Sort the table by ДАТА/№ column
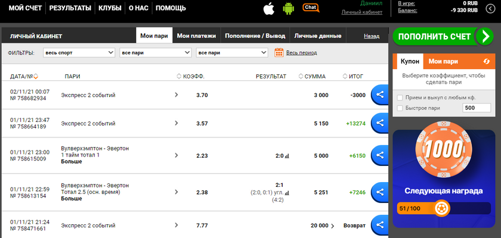This screenshot has height=238, width=501. (36, 76)
